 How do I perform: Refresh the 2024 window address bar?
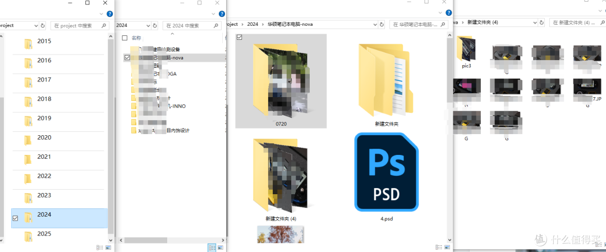coord(155,25)
